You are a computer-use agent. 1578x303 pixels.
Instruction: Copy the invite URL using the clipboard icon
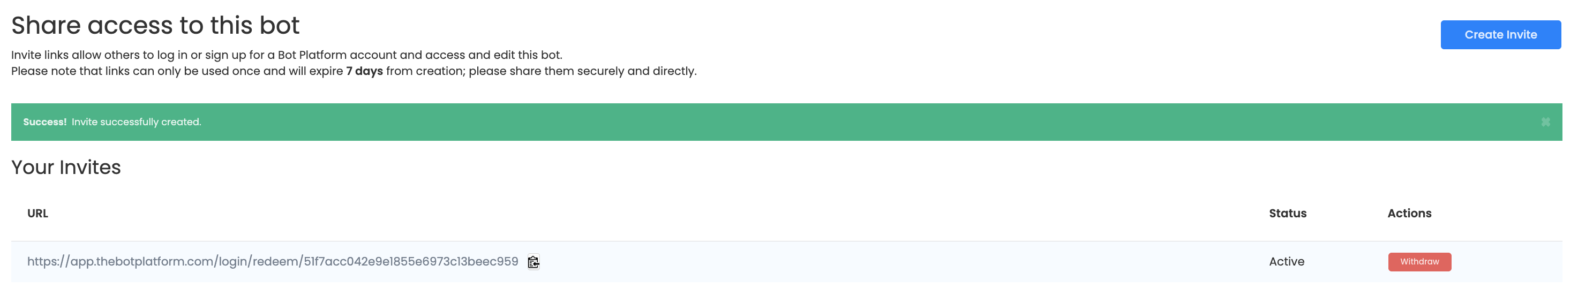pos(533,262)
